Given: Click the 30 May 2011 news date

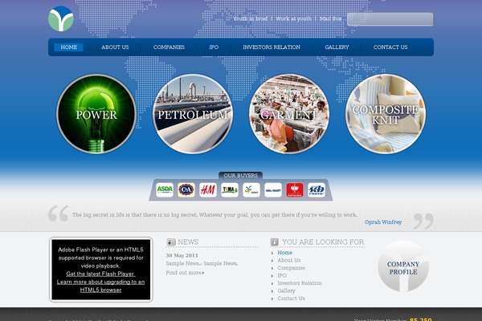Looking at the screenshot, I should pos(182,255).
